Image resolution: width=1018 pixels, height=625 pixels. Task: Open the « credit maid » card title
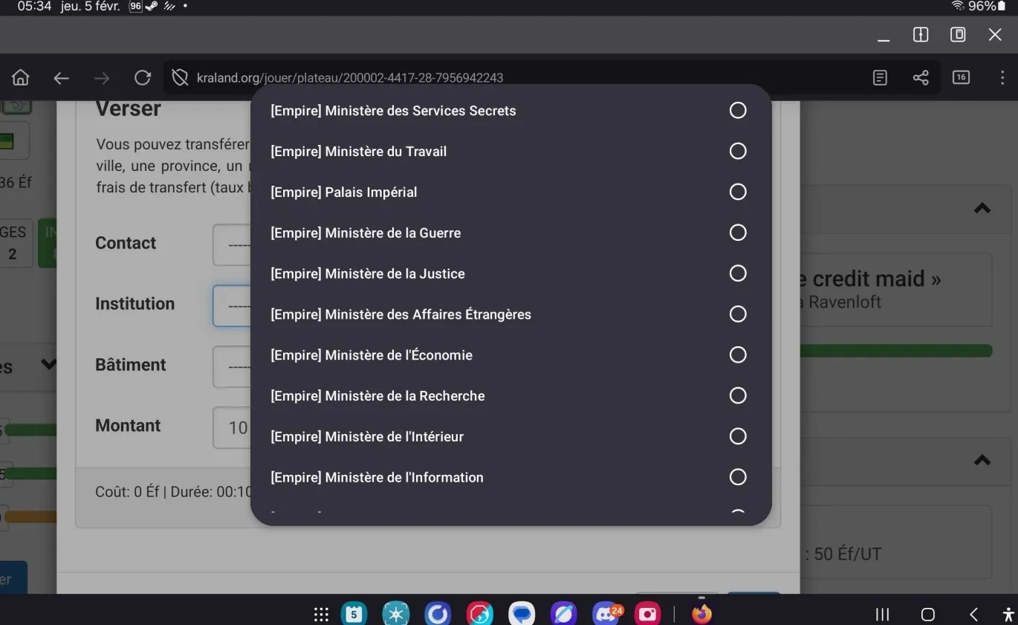869,279
